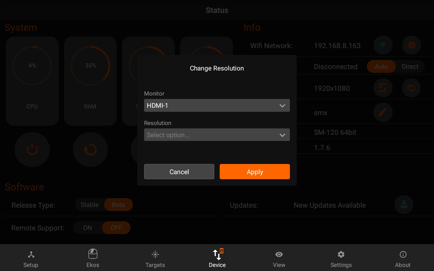The width and height of the screenshot is (434, 271).
Task: Click the smx hostname value
Action: [321, 113]
